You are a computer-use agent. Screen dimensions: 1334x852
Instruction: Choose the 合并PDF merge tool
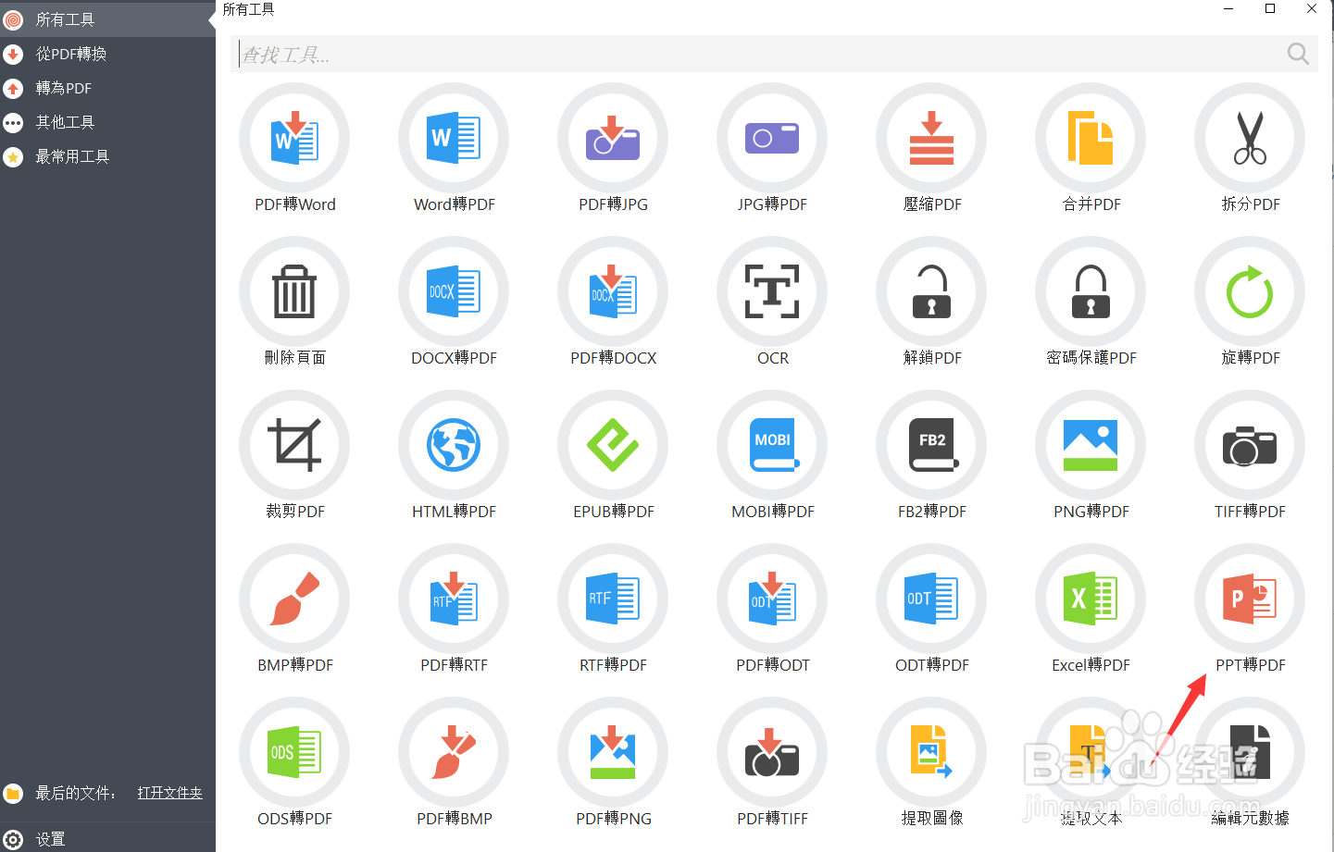pyautogui.click(x=1091, y=139)
